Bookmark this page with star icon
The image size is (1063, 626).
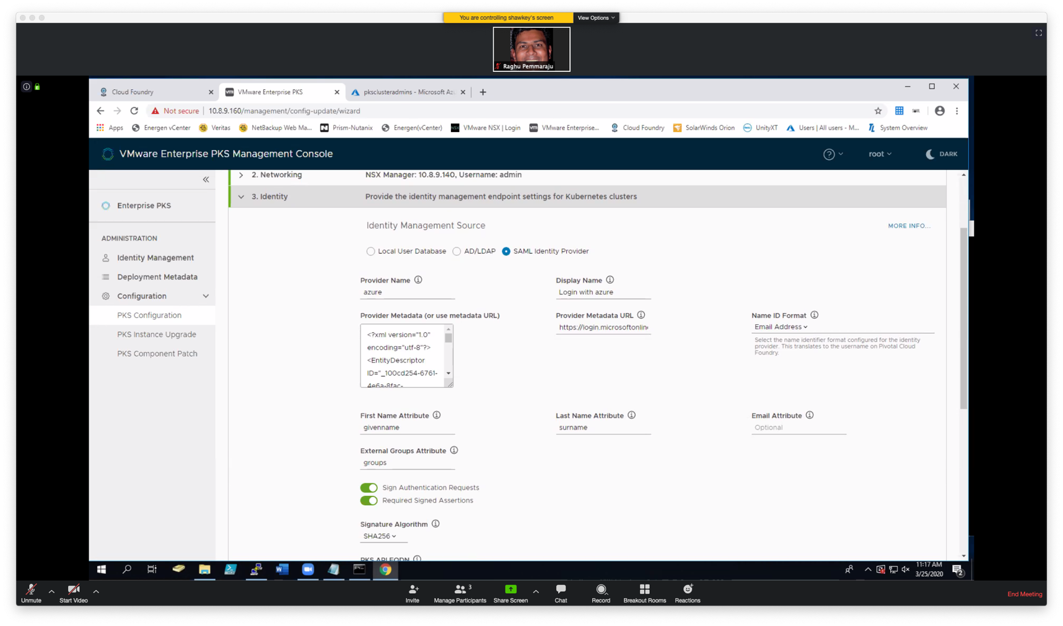pos(878,111)
